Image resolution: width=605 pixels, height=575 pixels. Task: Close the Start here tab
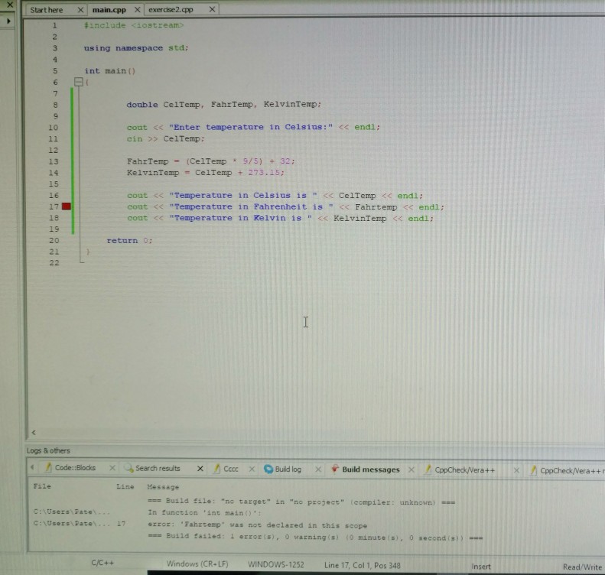[x=80, y=10]
